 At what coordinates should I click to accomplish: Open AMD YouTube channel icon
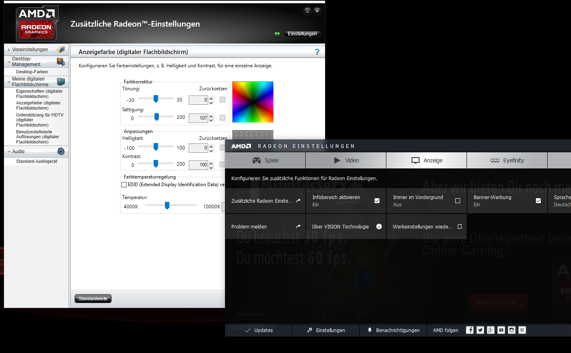pyautogui.click(x=501, y=330)
